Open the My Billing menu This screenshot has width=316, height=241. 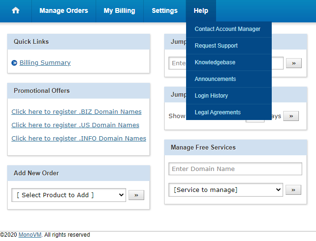coord(119,10)
